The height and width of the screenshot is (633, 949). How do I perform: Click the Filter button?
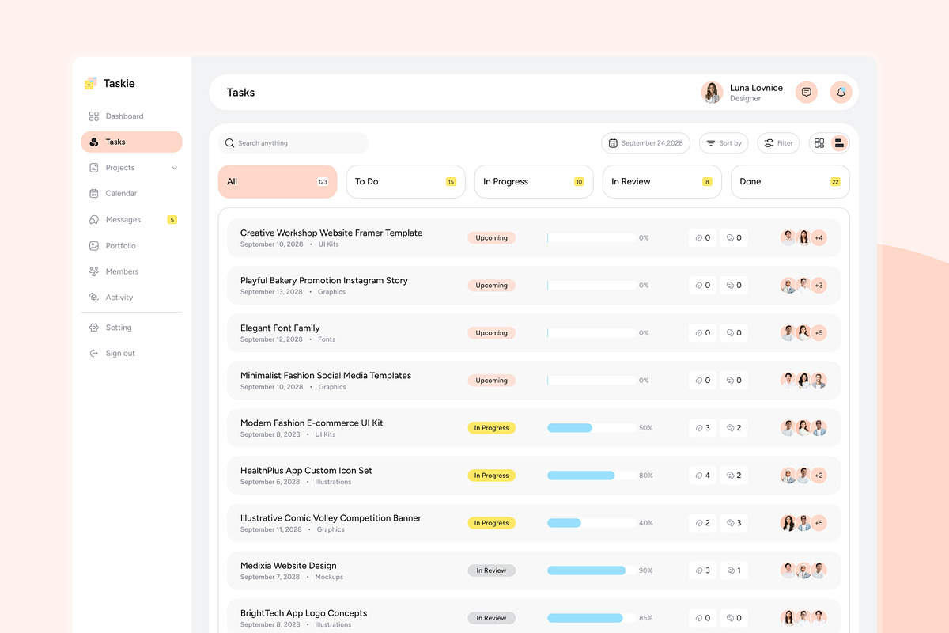778,143
